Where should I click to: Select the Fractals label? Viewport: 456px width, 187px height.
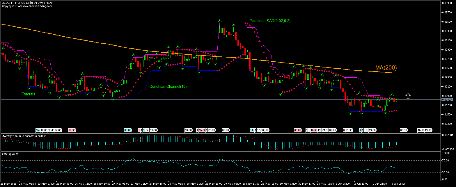click(x=28, y=94)
